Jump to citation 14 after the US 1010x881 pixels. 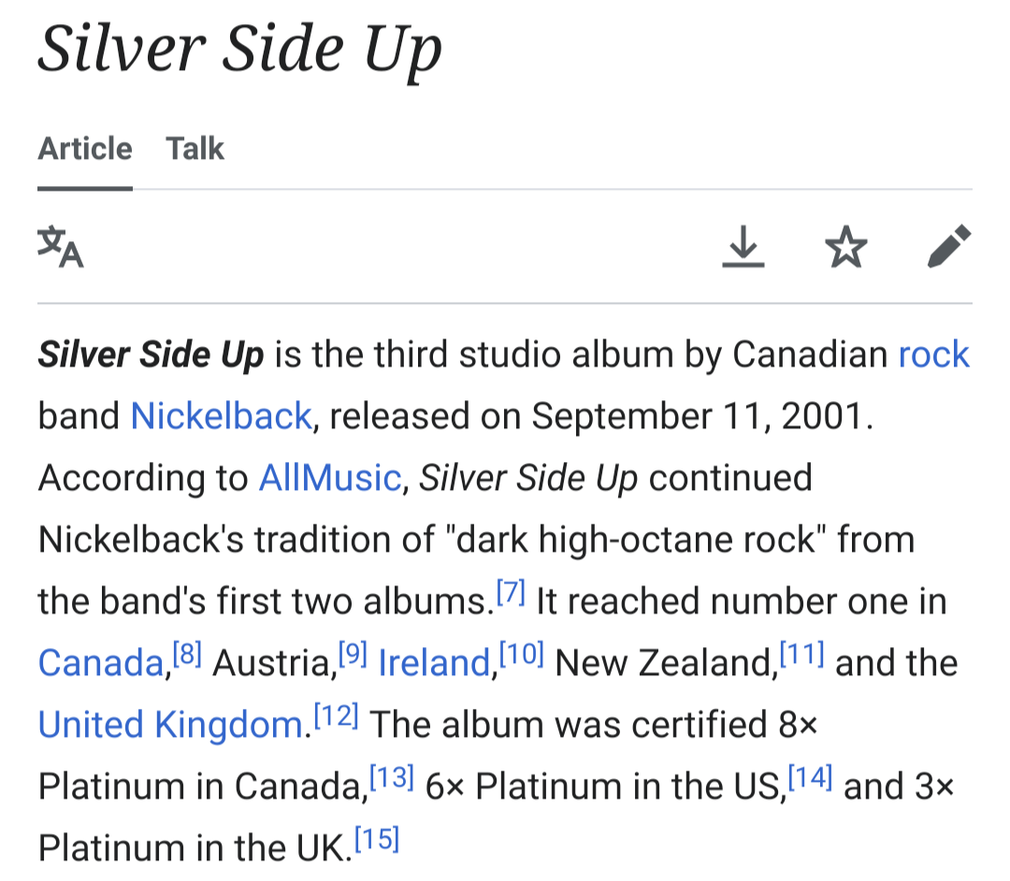click(x=810, y=776)
